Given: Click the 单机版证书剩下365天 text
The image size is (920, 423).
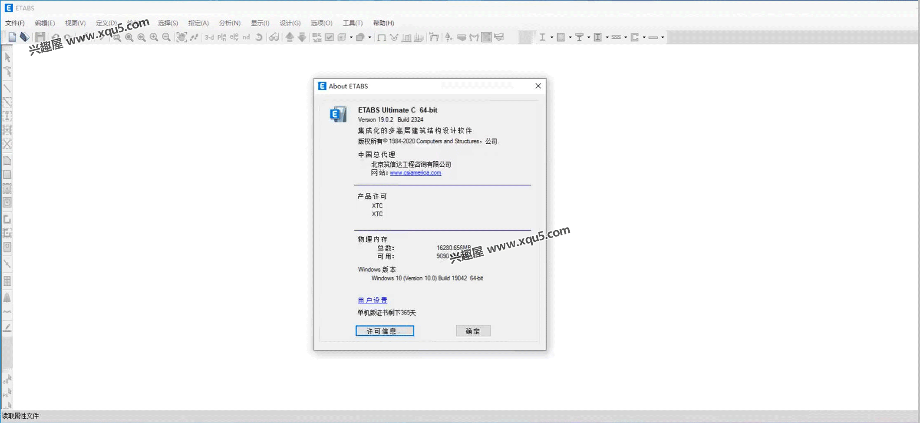Looking at the screenshot, I should [386, 313].
